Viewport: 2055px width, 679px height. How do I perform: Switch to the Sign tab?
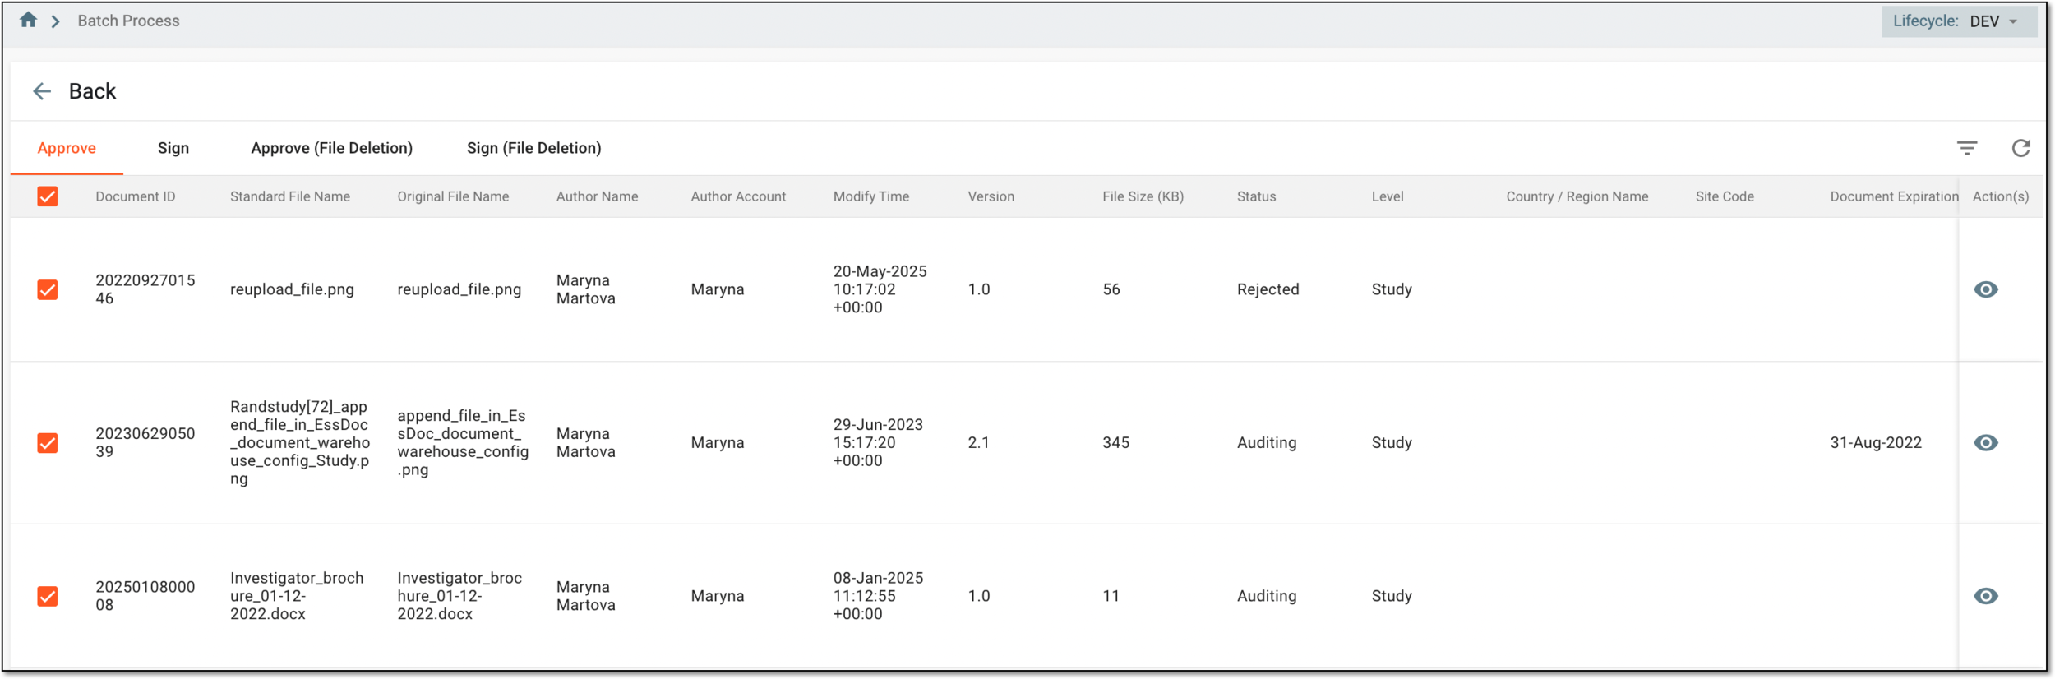tap(173, 148)
